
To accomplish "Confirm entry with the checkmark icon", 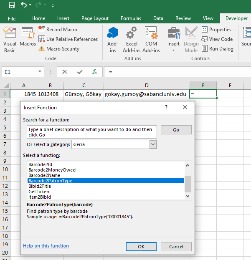I will coord(80,72).
